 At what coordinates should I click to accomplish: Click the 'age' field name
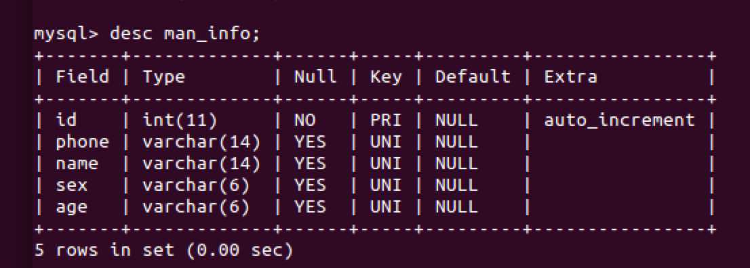pos(72,208)
